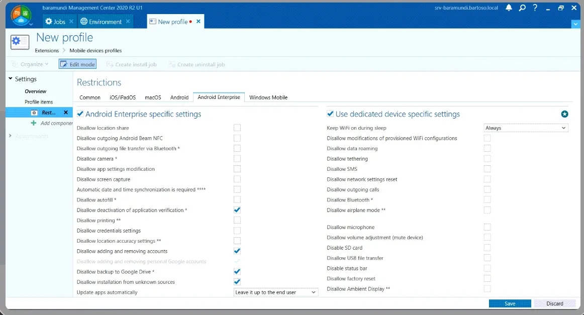Switch to the macOS tab
Viewport: 584px width, 315px height.
pyautogui.click(x=153, y=97)
